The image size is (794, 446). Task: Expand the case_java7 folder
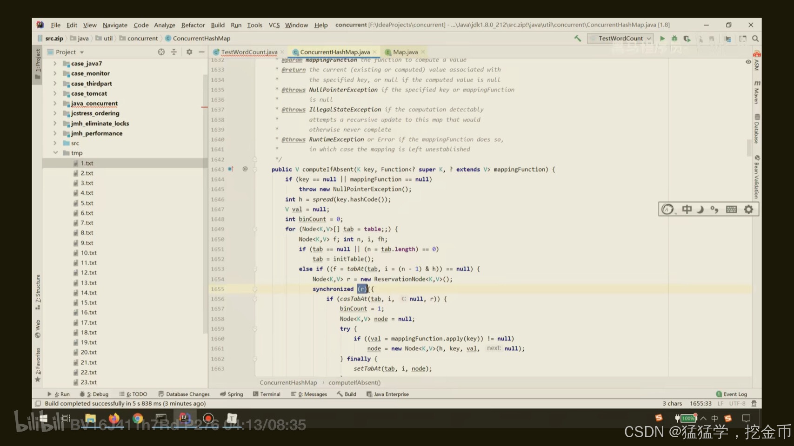coord(55,64)
